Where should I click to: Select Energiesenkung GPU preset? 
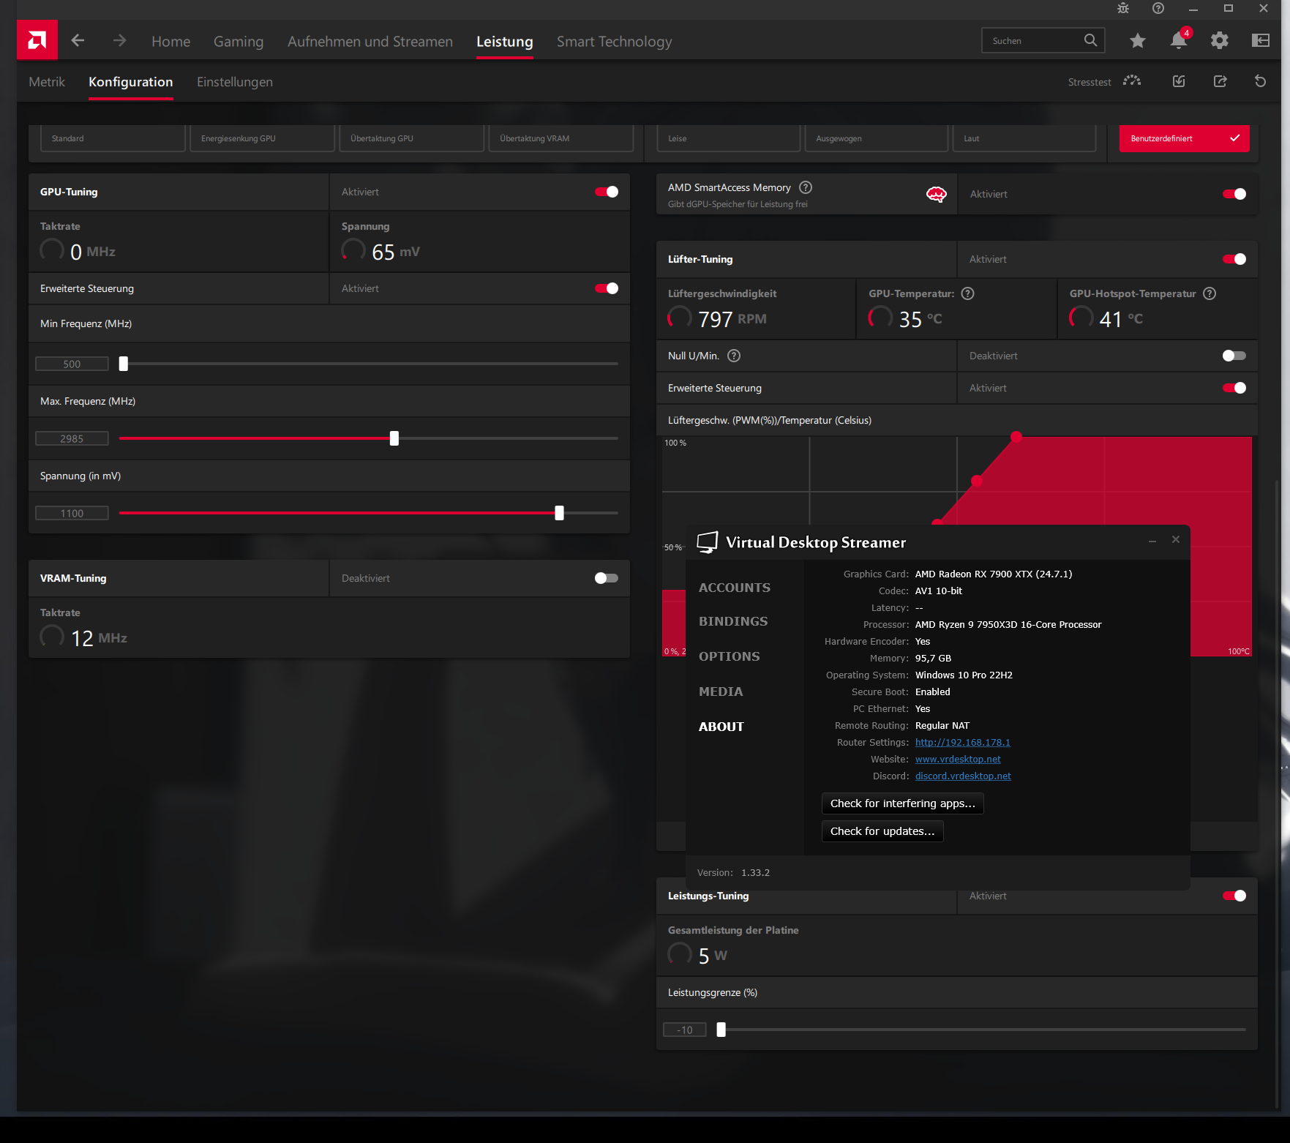[262, 138]
